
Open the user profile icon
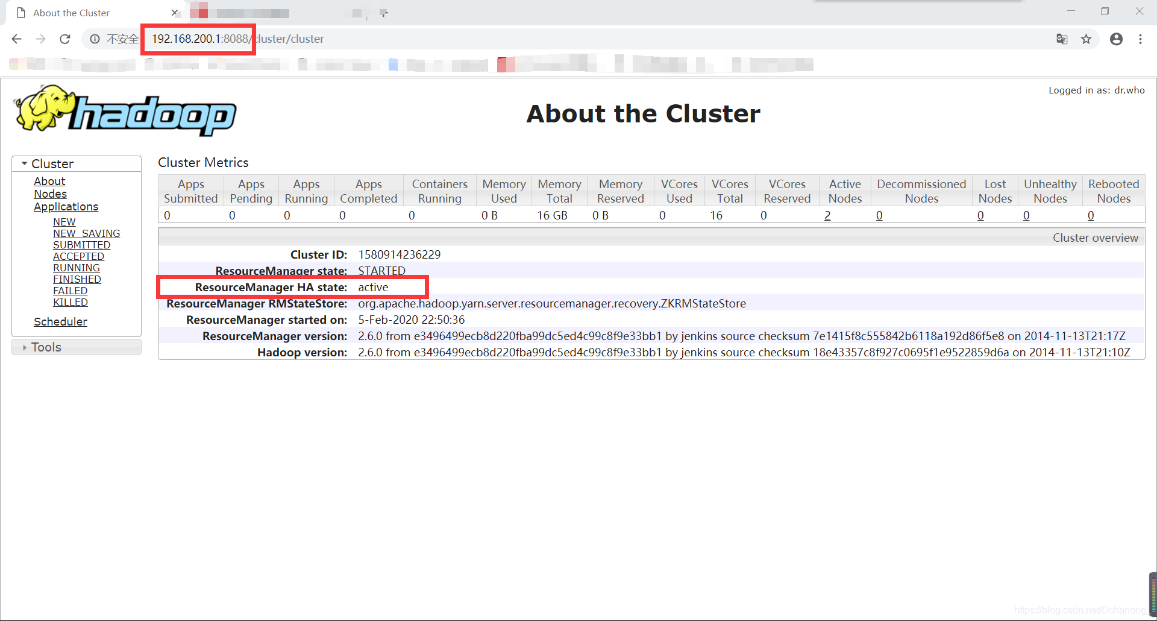1116,39
